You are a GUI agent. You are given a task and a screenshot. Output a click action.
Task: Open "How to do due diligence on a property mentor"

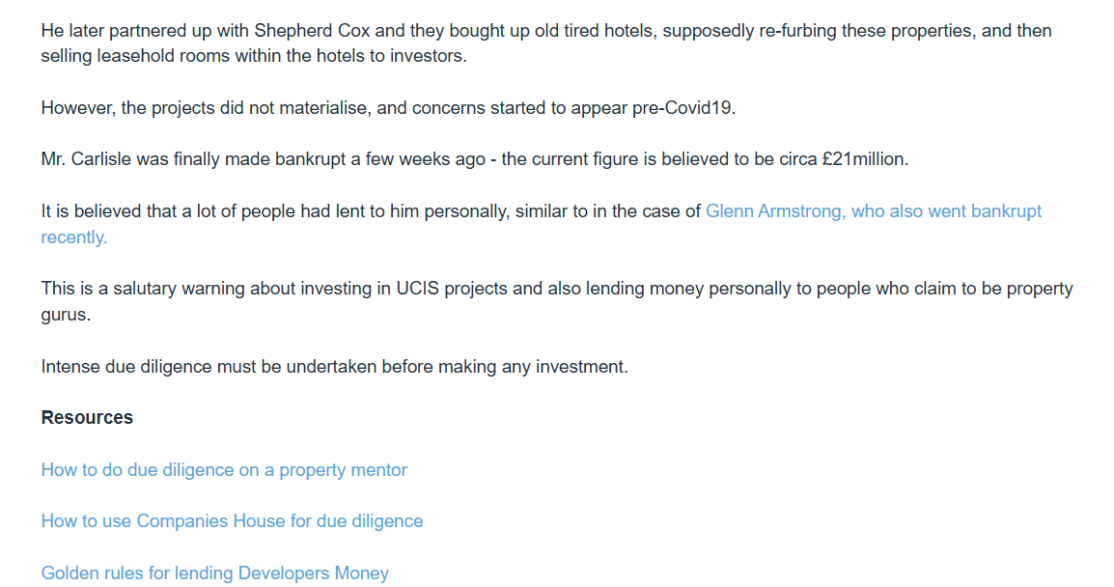pos(224,470)
